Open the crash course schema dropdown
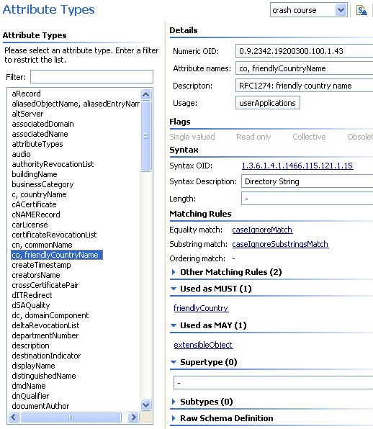The height and width of the screenshot is (429, 373). (x=341, y=10)
